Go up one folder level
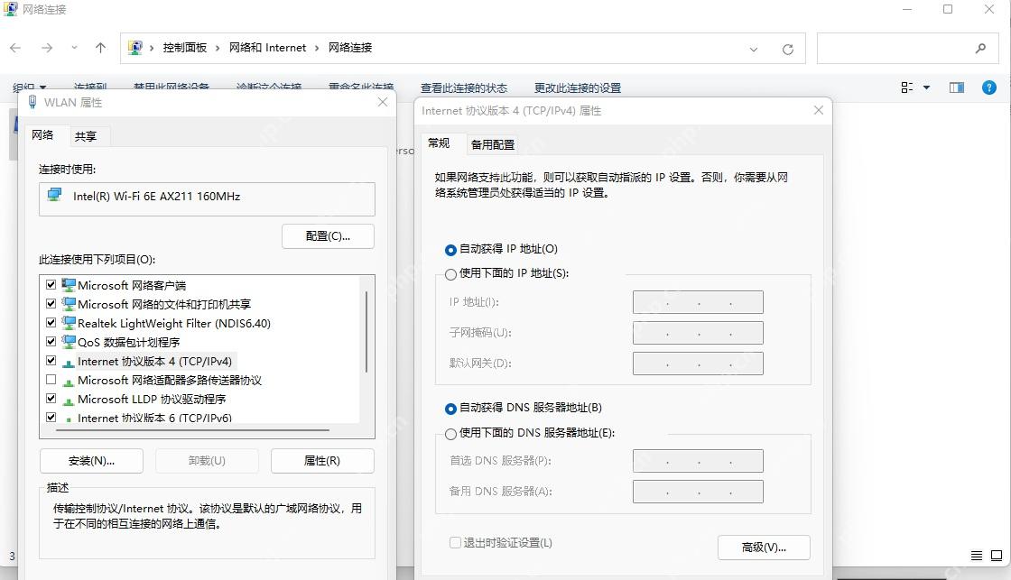This screenshot has width=1011, height=580. click(100, 48)
